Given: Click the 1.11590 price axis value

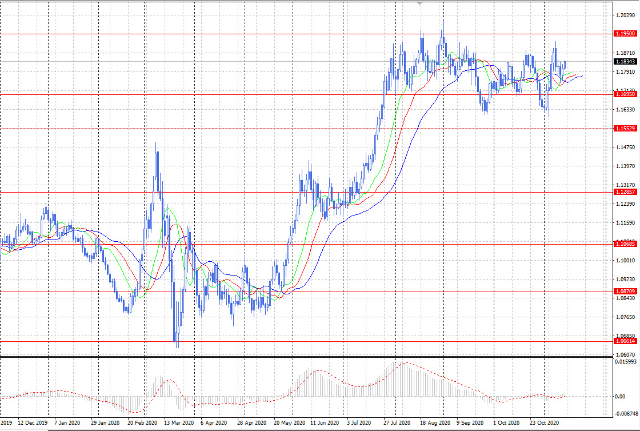Looking at the screenshot, I should [626, 223].
